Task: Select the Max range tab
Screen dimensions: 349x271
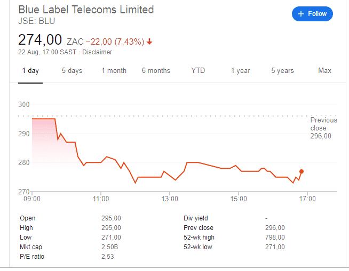Action: (x=324, y=70)
